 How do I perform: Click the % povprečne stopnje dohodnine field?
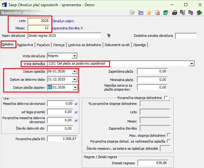[x=155, y=104]
